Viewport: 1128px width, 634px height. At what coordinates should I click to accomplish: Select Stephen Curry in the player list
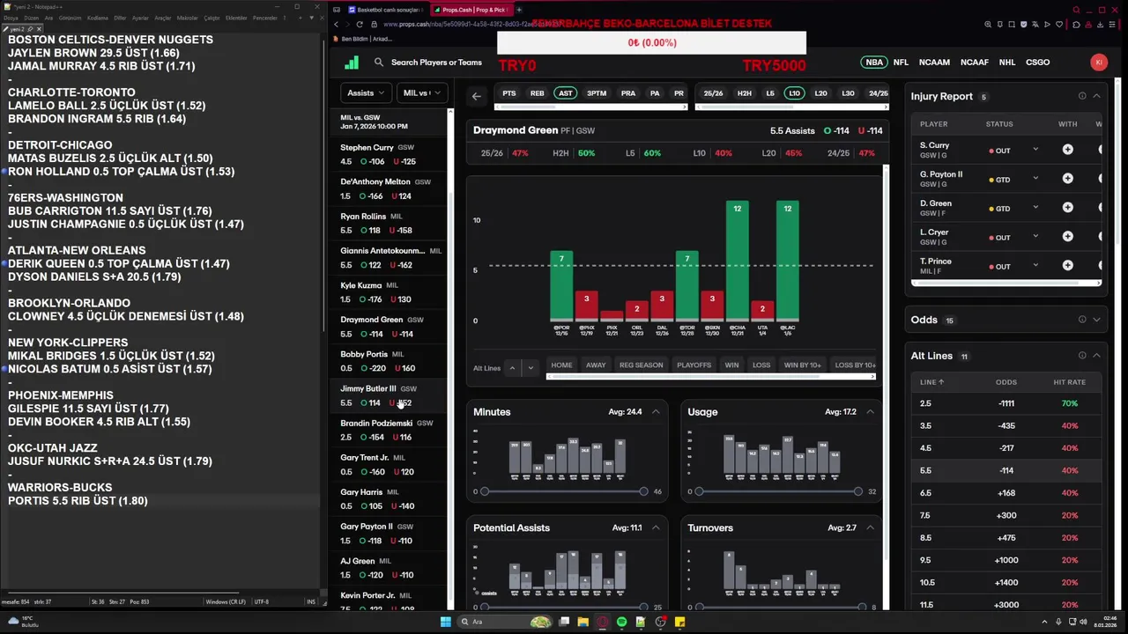coord(391,154)
